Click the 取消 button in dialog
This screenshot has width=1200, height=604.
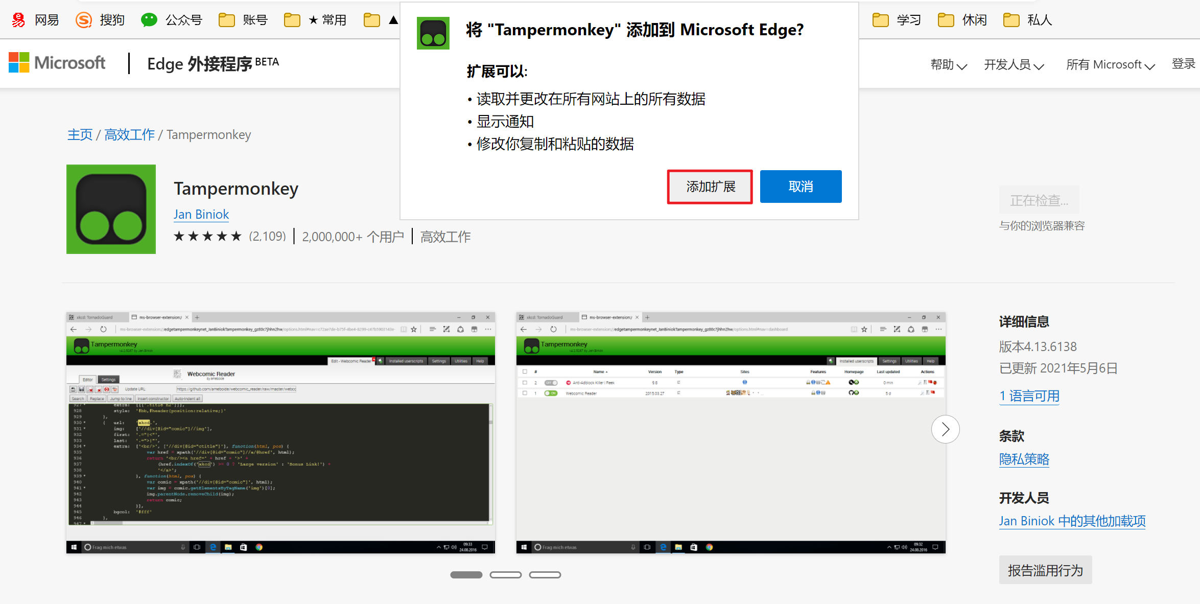[x=800, y=187]
